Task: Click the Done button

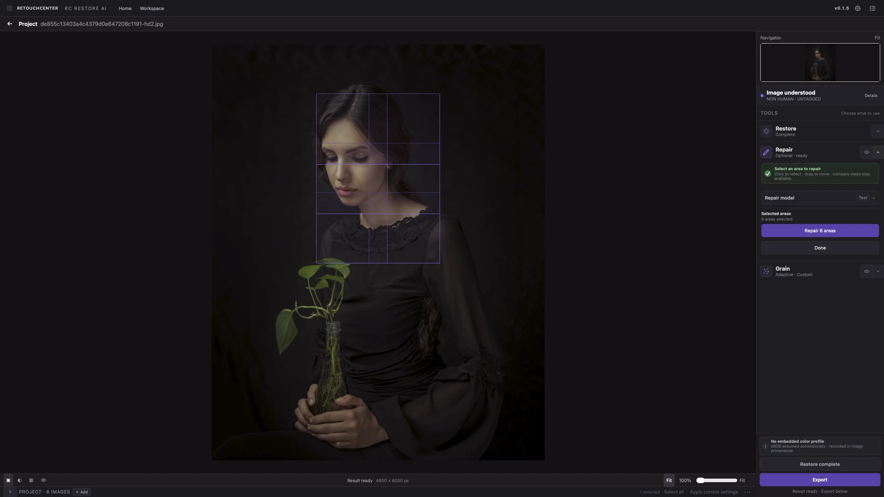Action: 820,248
